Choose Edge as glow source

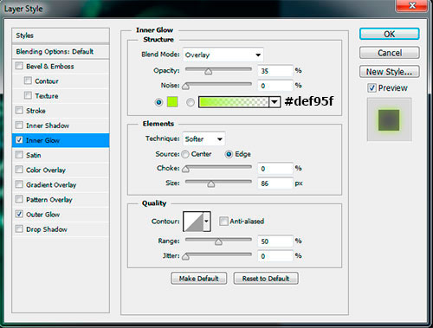229,154
